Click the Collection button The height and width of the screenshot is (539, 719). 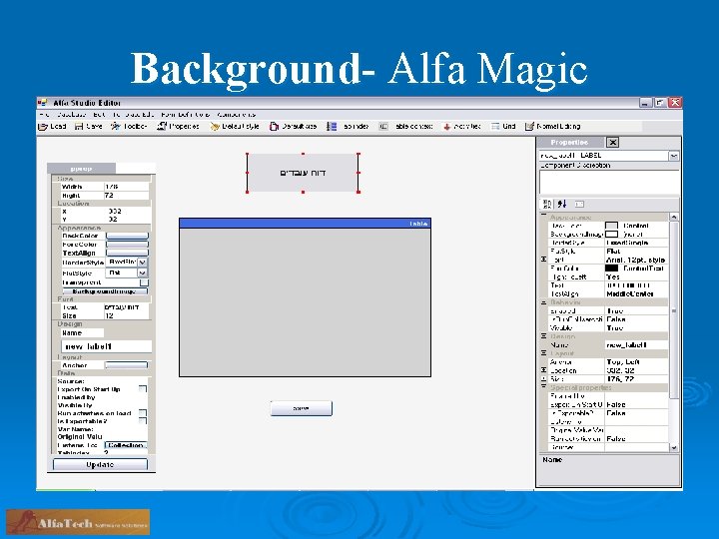point(126,445)
